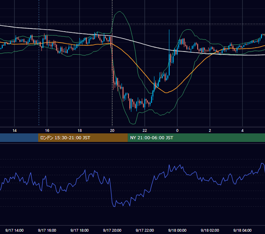Click the 9/17 18:00 date label
The width and height of the screenshot is (265, 234).
pyautogui.click(x=79, y=230)
